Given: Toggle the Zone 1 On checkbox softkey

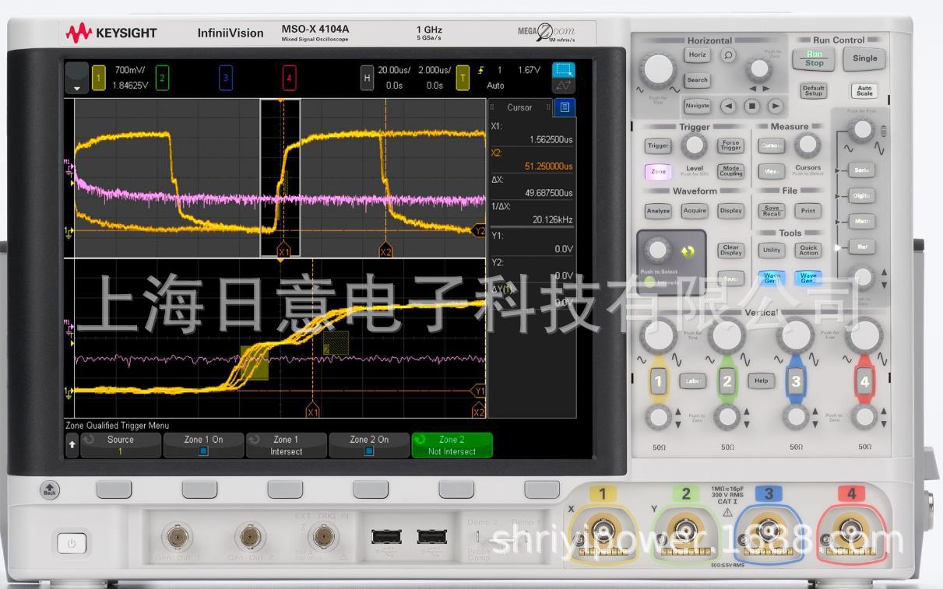Looking at the screenshot, I should click(x=202, y=444).
